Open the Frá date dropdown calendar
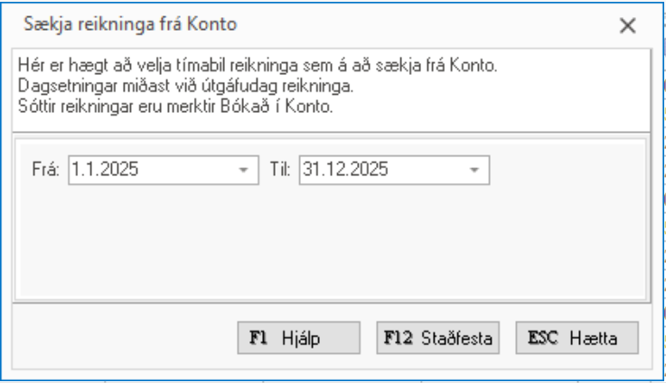The image size is (666, 383). coord(242,170)
